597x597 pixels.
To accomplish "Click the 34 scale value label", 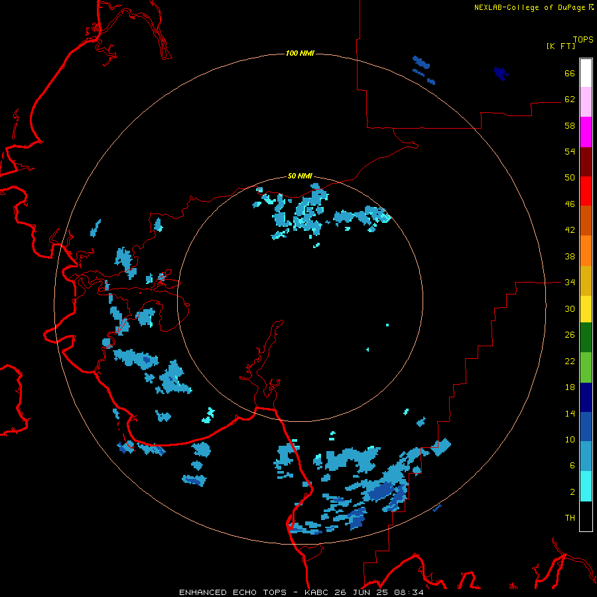I will click(570, 283).
